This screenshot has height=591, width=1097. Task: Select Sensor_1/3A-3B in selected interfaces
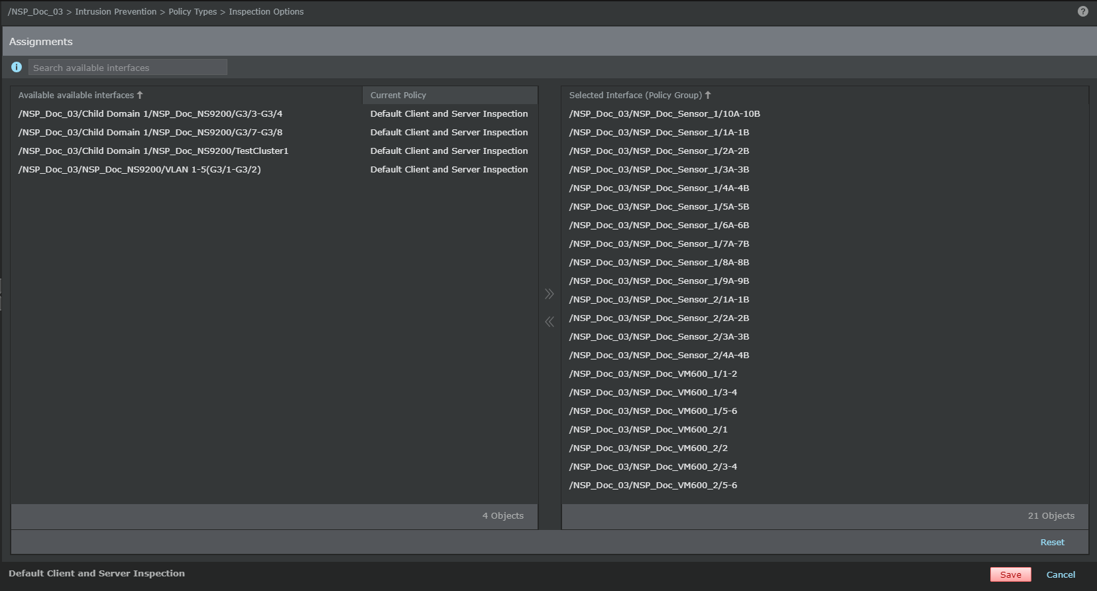pyautogui.click(x=825, y=169)
